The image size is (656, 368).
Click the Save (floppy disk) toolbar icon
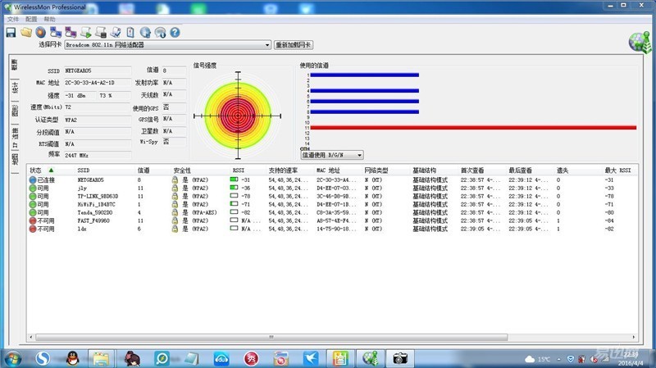click(x=11, y=32)
